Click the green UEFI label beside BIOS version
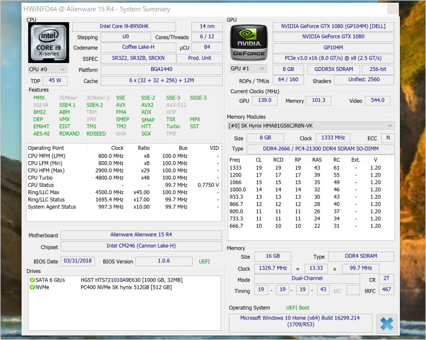426x340 pixels. click(x=204, y=262)
